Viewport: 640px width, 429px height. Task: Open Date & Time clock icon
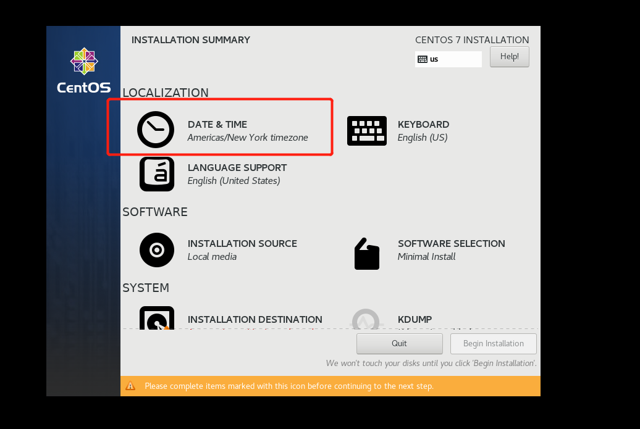[156, 129]
